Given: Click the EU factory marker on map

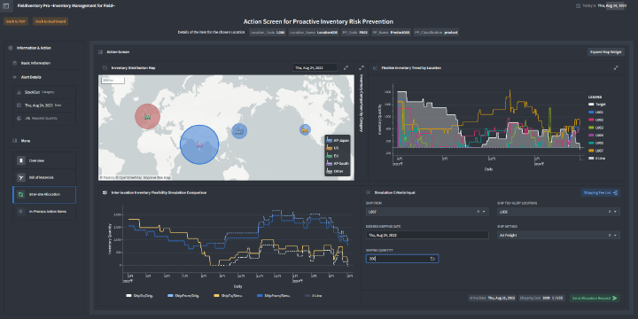Looking at the screenshot, I should click(x=147, y=116).
